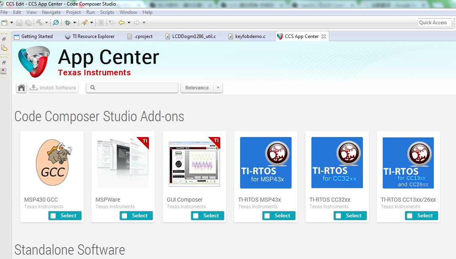Click the Save All toolbar icon

coord(28,23)
